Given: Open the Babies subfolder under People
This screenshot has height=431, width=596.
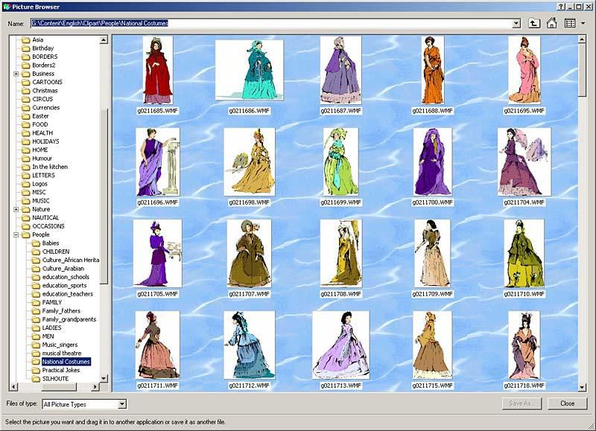Looking at the screenshot, I should click(51, 243).
